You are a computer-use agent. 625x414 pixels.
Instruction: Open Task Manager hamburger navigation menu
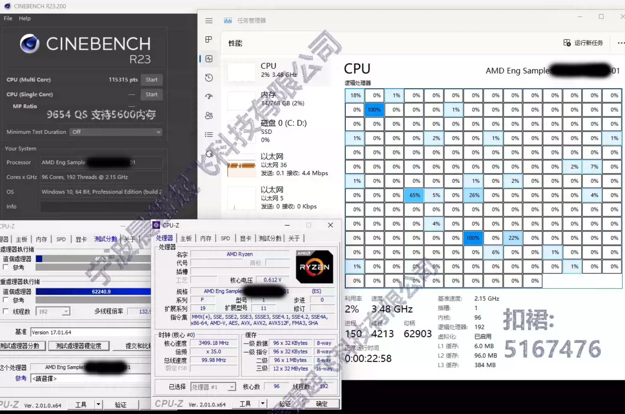coord(209,21)
